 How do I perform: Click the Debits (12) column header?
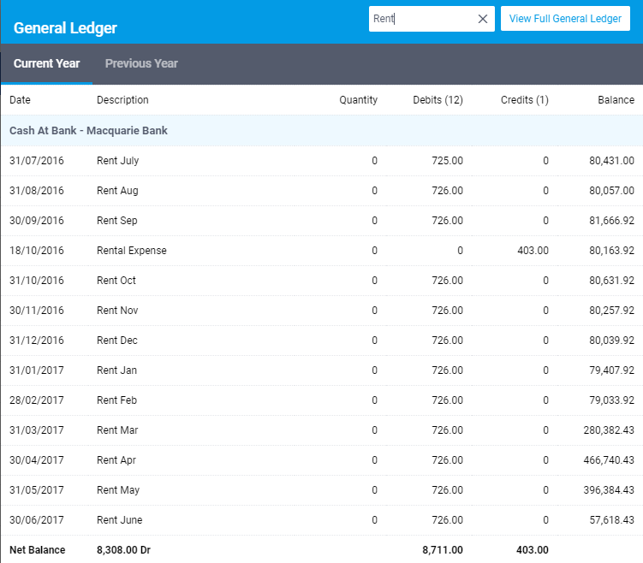pos(438,100)
